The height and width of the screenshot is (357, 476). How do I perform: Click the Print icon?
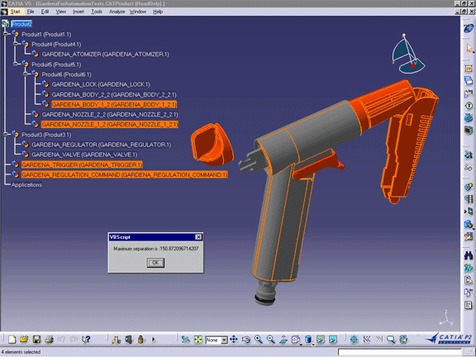pos(50,340)
